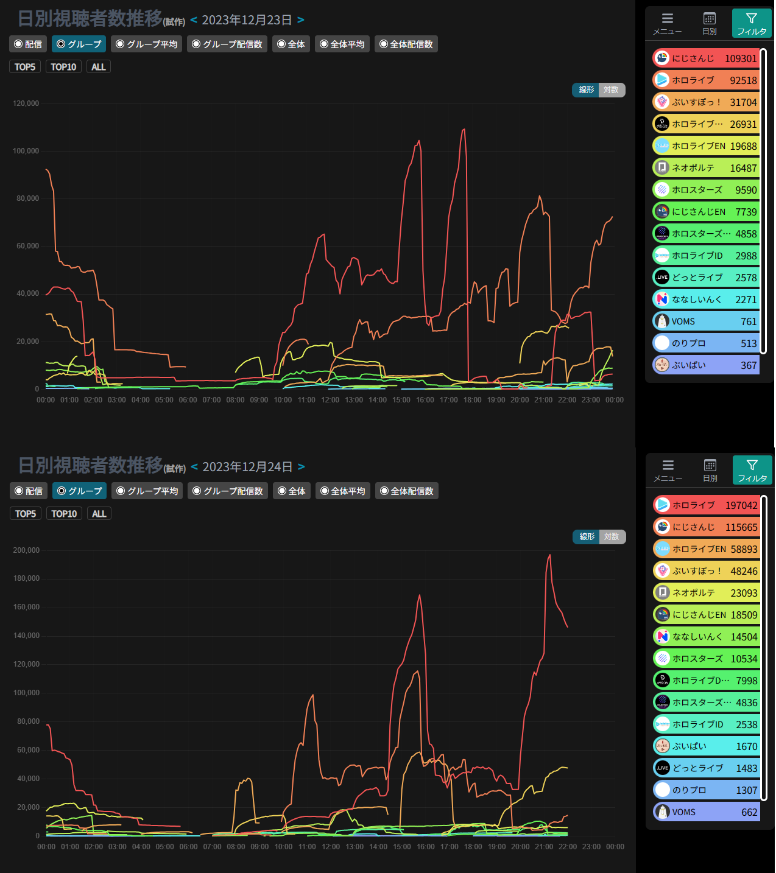Click the date text 2023年12月23日
Screen dimensions: 776x873
point(247,19)
